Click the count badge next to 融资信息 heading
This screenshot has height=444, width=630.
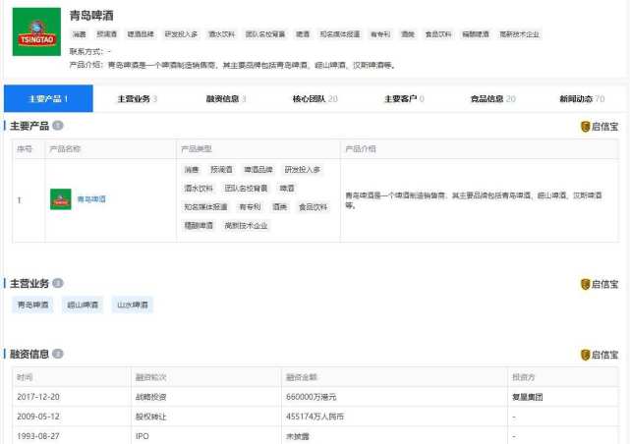point(58,354)
